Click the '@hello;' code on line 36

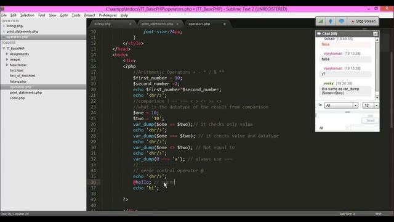click(x=142, y=183)
